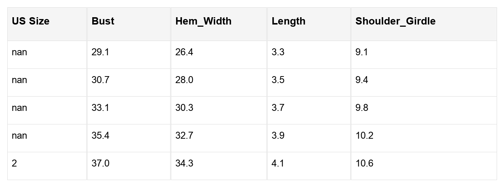Select the Length value 3.3
This screenshot has height=187, width=504.
pos(278,52)
